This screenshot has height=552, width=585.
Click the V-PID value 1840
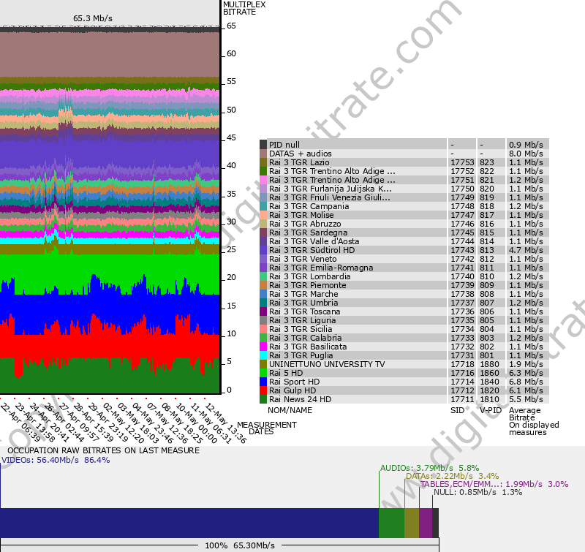pyautogui.click(x=489, y=382)
